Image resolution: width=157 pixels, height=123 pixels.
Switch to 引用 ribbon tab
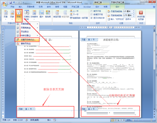point(41,7)
